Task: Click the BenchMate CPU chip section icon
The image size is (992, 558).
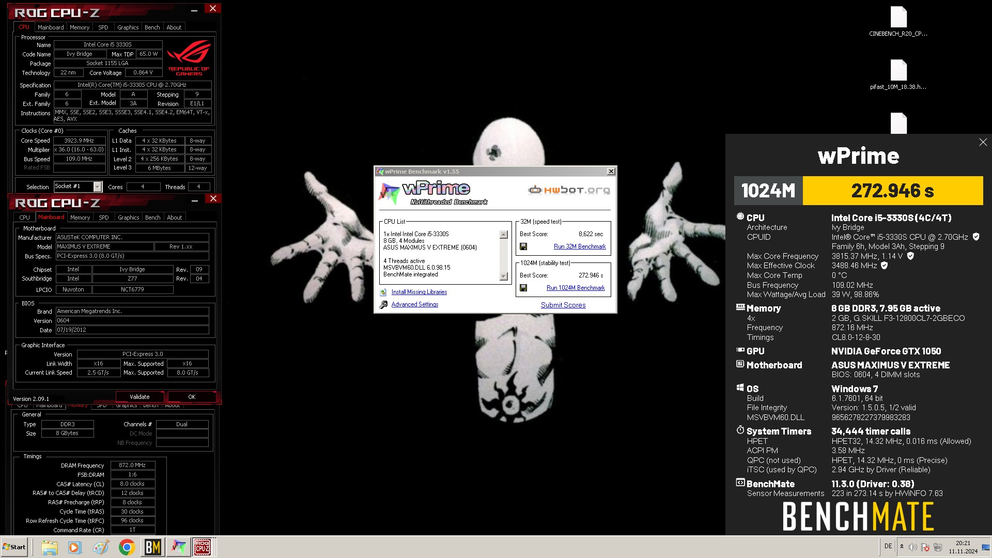Action: tap(740, 217)
